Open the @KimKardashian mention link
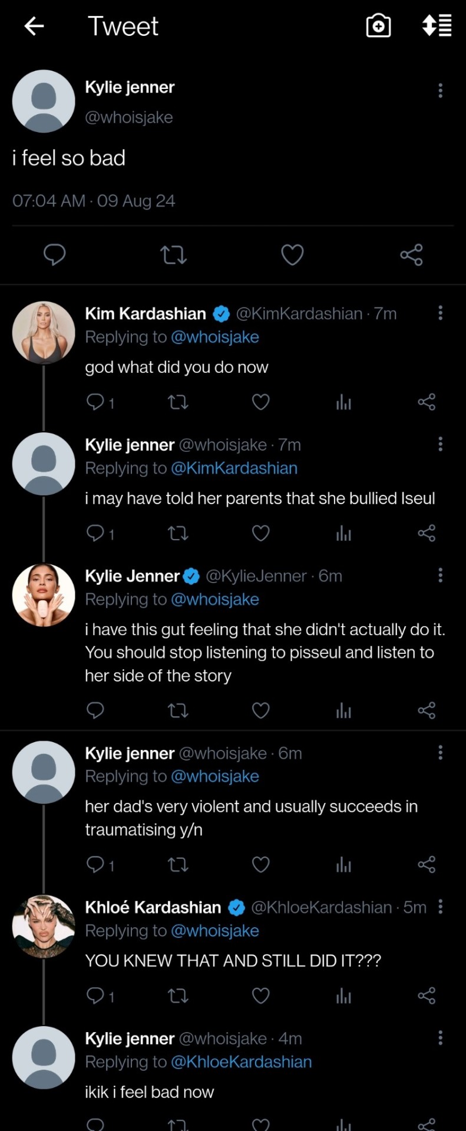 [234, 468]
